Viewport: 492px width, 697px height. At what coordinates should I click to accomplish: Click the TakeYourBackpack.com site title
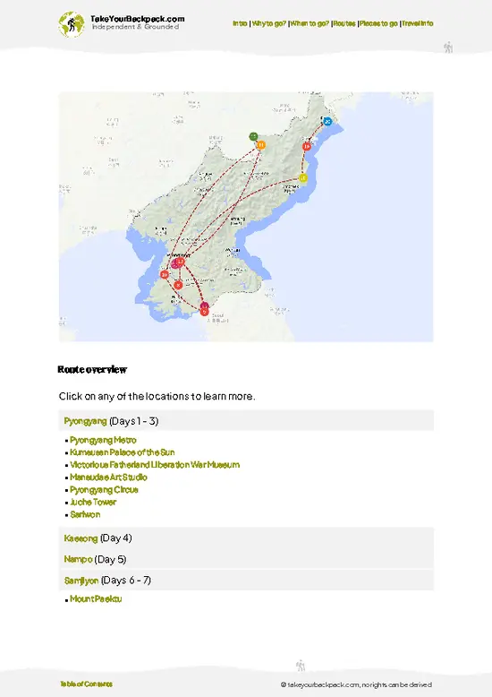click(137, 19)
